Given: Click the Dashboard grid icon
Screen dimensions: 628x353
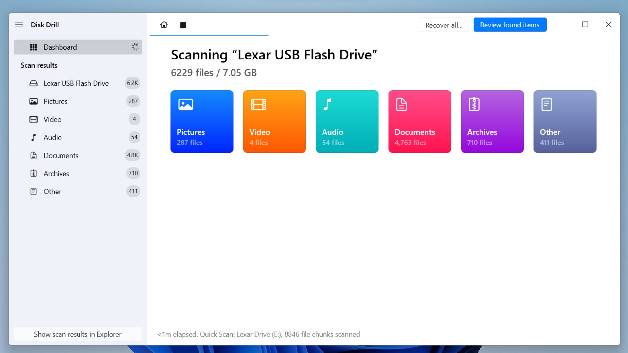Looking at the screenshot, I should 33,47.
